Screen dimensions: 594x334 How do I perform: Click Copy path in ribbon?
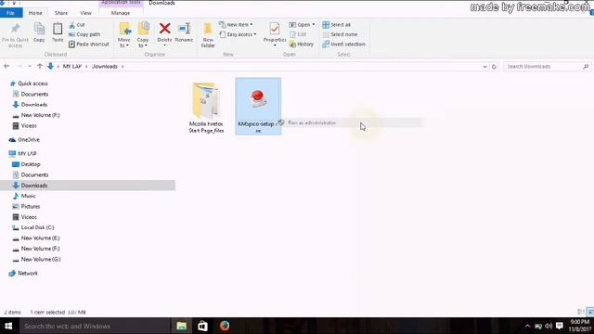tap(84, 34)
